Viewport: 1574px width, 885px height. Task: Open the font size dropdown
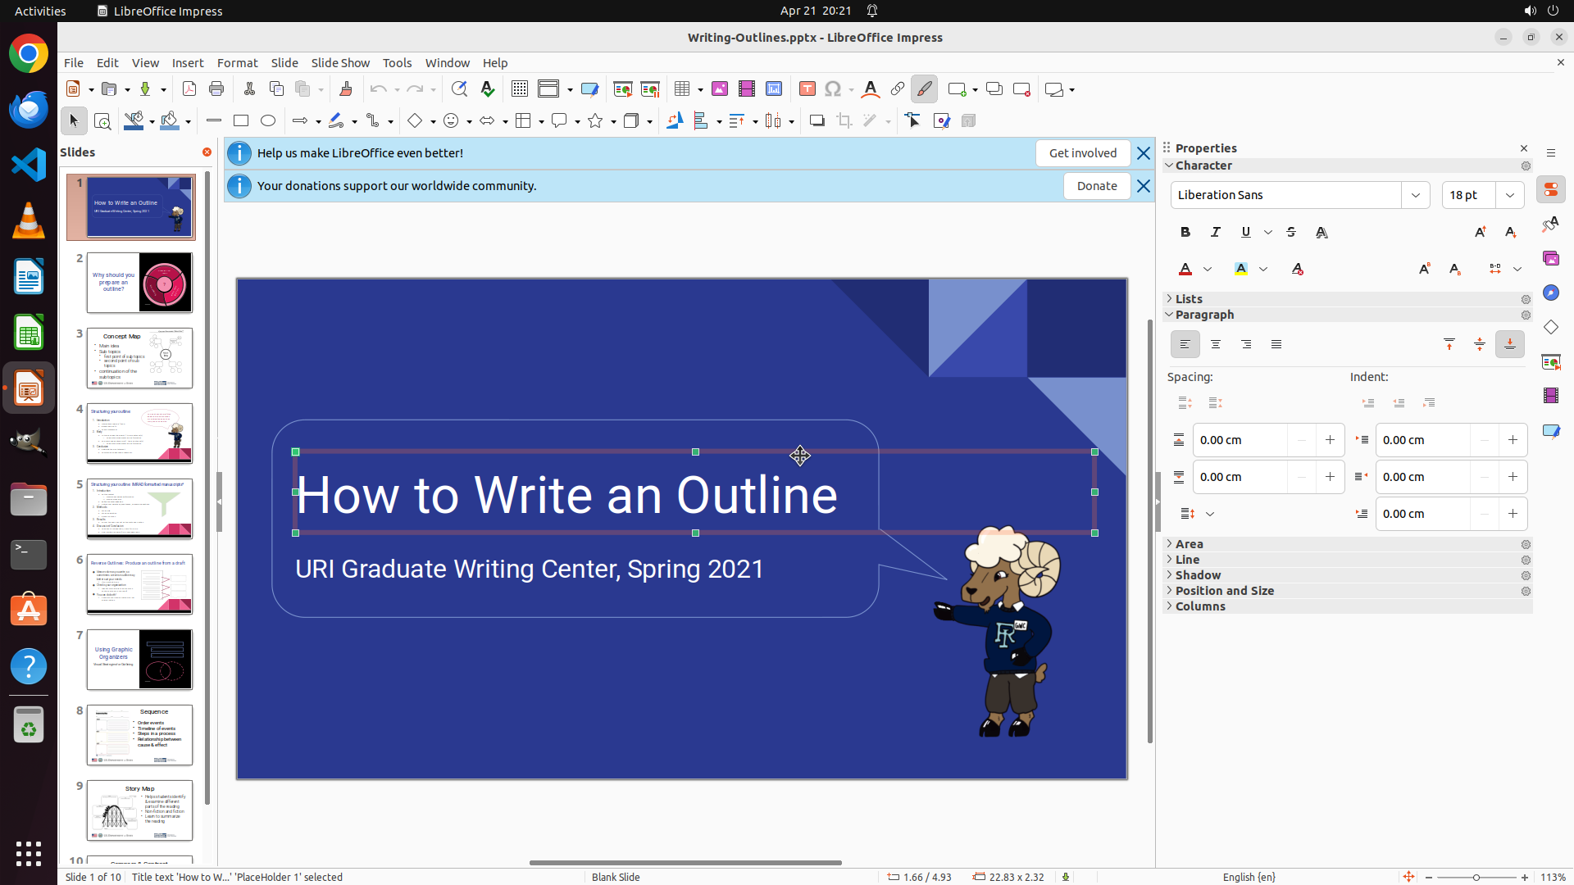(1510, 195)
